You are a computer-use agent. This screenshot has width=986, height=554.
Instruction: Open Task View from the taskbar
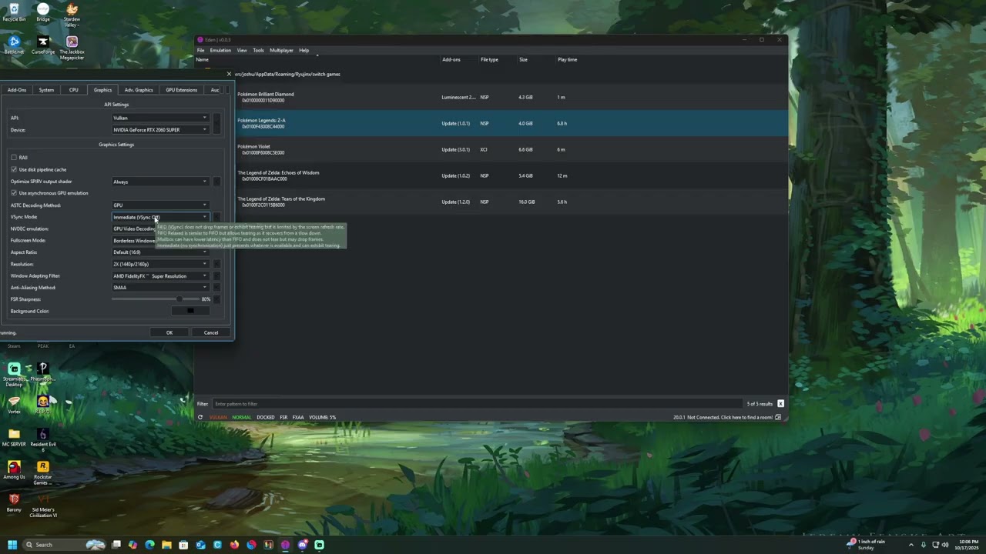coord(116,545)
